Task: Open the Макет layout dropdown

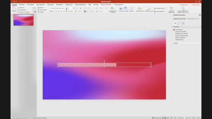Action: coord(41,8)
